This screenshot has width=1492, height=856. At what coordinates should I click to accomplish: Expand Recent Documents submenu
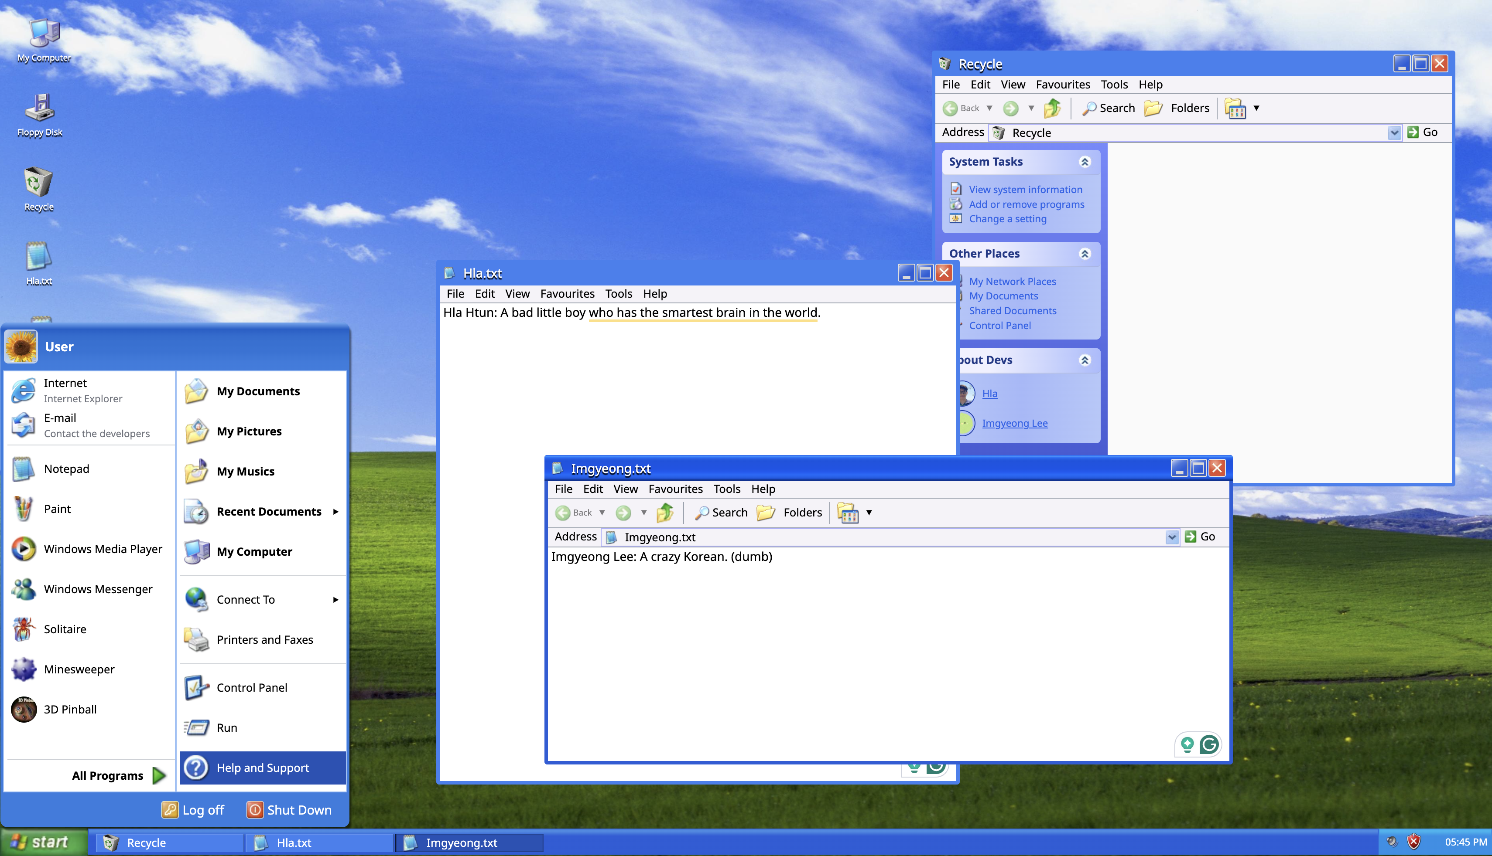click(268, 512)
